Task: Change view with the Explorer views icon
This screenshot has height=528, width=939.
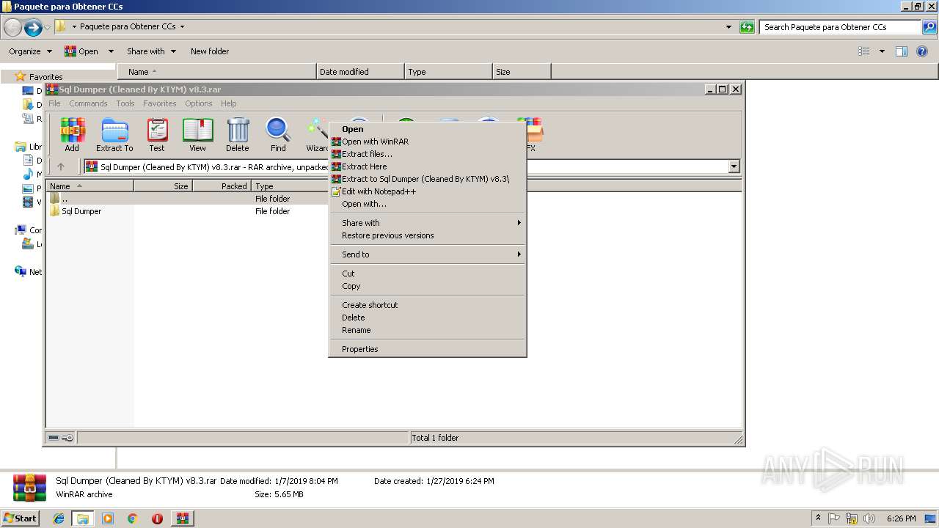Action: (x=864, y=51)
